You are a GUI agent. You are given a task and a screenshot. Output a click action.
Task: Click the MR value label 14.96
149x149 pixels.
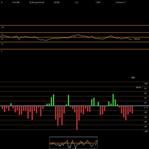click(139, 88)
